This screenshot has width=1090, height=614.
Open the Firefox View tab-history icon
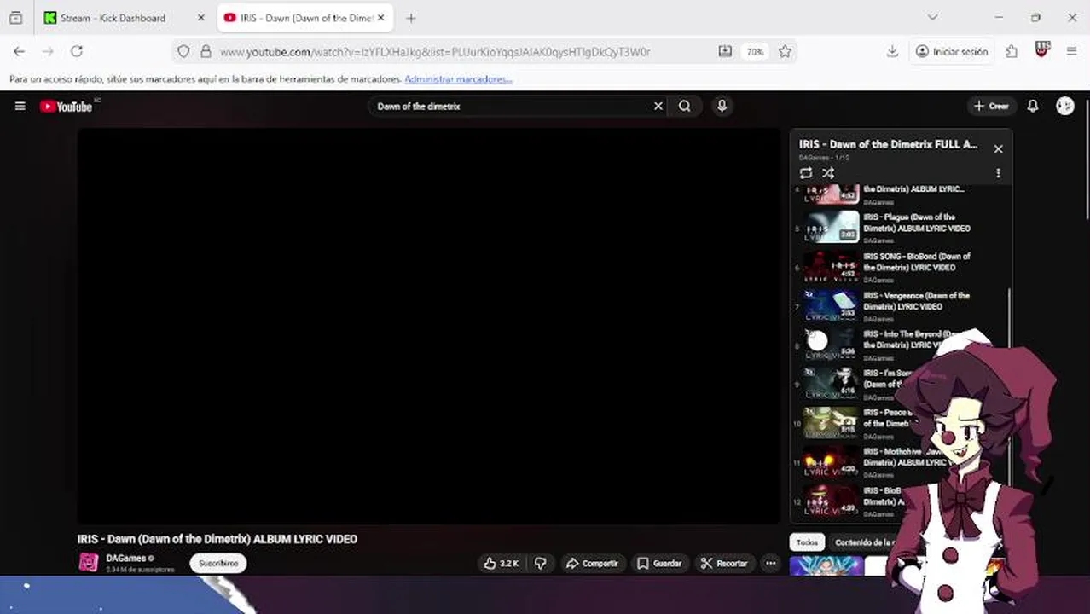[x=15, y=18]
